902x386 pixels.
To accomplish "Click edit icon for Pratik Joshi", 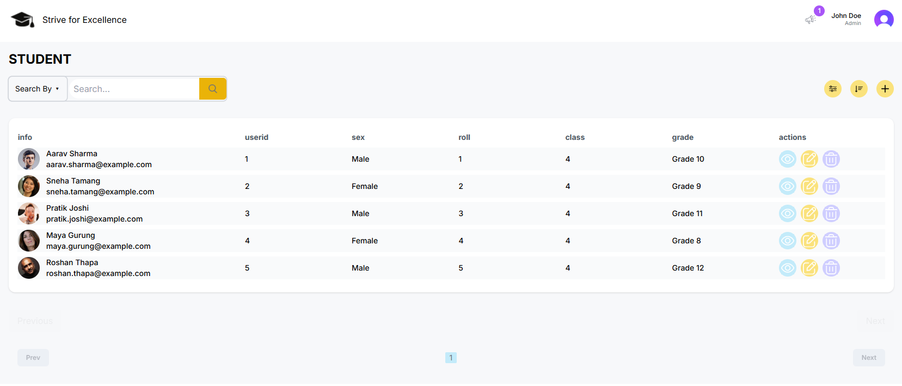I will [809, 213].
